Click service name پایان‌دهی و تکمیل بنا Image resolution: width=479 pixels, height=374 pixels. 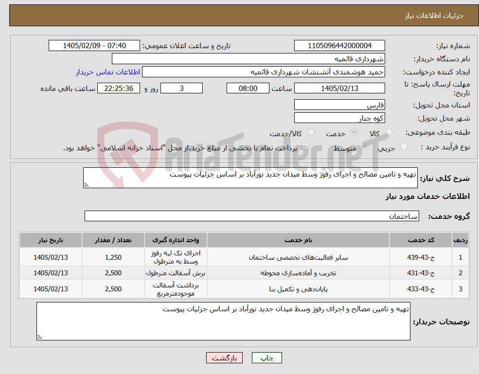pos(298,289)
